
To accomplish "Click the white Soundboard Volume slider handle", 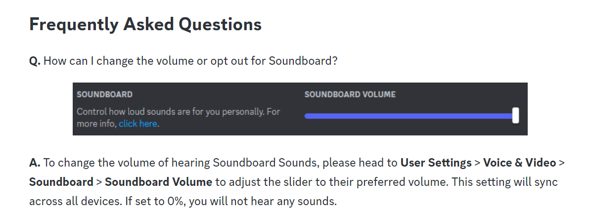I will click(x=515, y=115).
